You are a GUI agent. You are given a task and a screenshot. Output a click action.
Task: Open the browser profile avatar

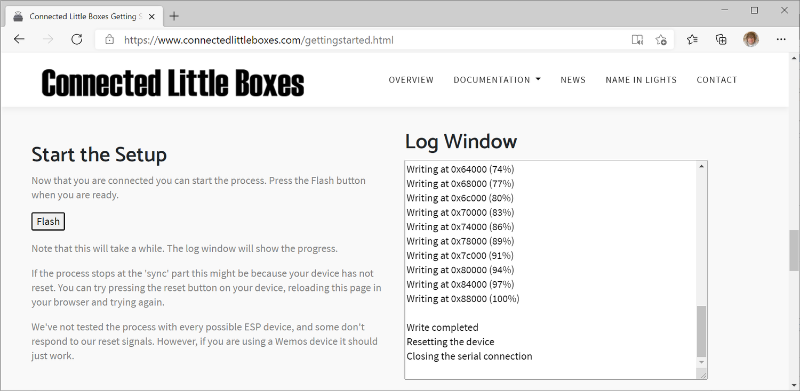point(751,39)
